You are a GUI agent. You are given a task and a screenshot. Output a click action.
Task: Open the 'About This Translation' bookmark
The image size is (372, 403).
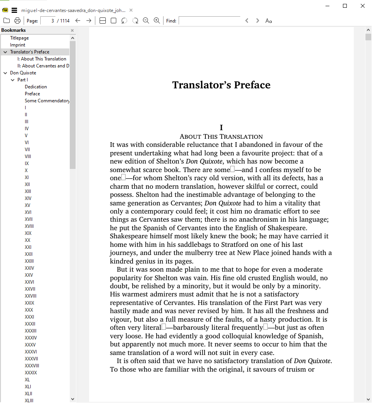point(42,59)
